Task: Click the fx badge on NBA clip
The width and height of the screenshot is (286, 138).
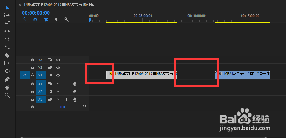Action: click(x=110, y=74)
